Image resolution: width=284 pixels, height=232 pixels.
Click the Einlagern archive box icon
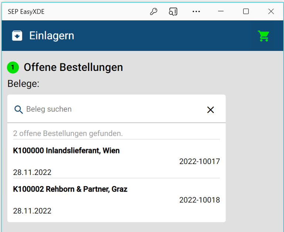17,35
